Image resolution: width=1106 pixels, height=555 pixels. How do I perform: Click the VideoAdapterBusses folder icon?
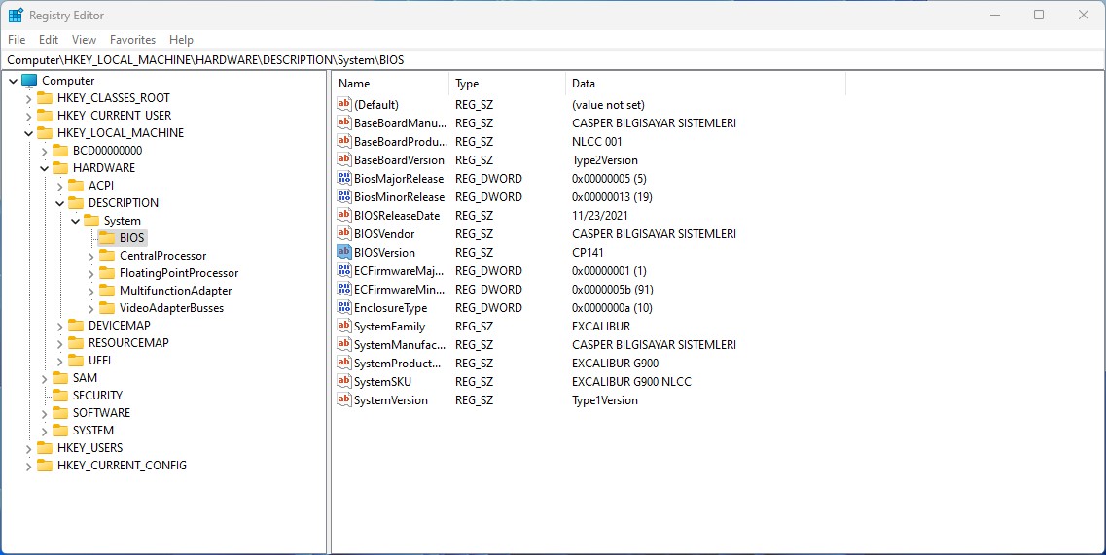(x=106, y=307)
